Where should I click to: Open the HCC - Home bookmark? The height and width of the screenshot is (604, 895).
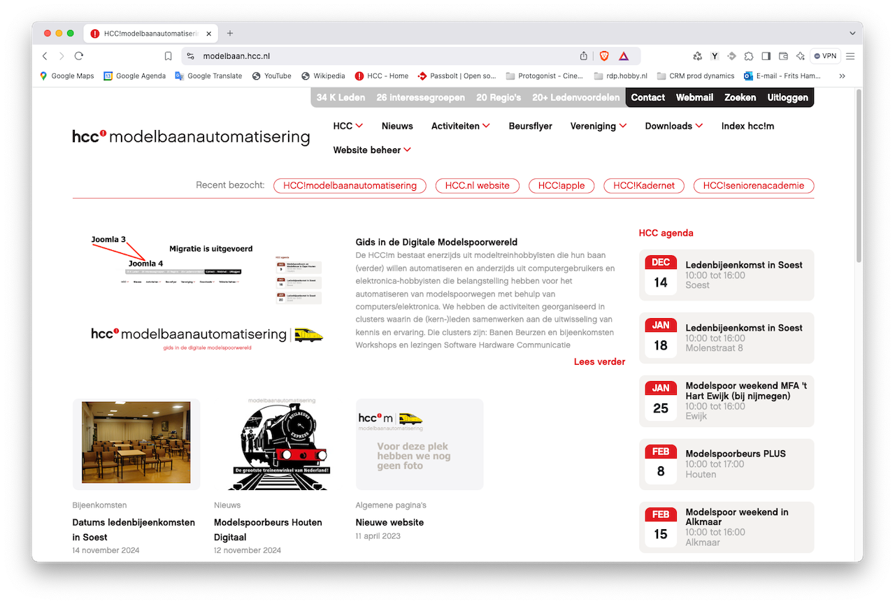[x=381, y=75]
